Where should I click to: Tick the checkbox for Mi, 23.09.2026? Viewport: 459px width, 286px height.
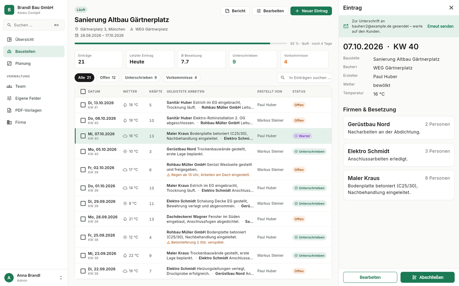83,255
